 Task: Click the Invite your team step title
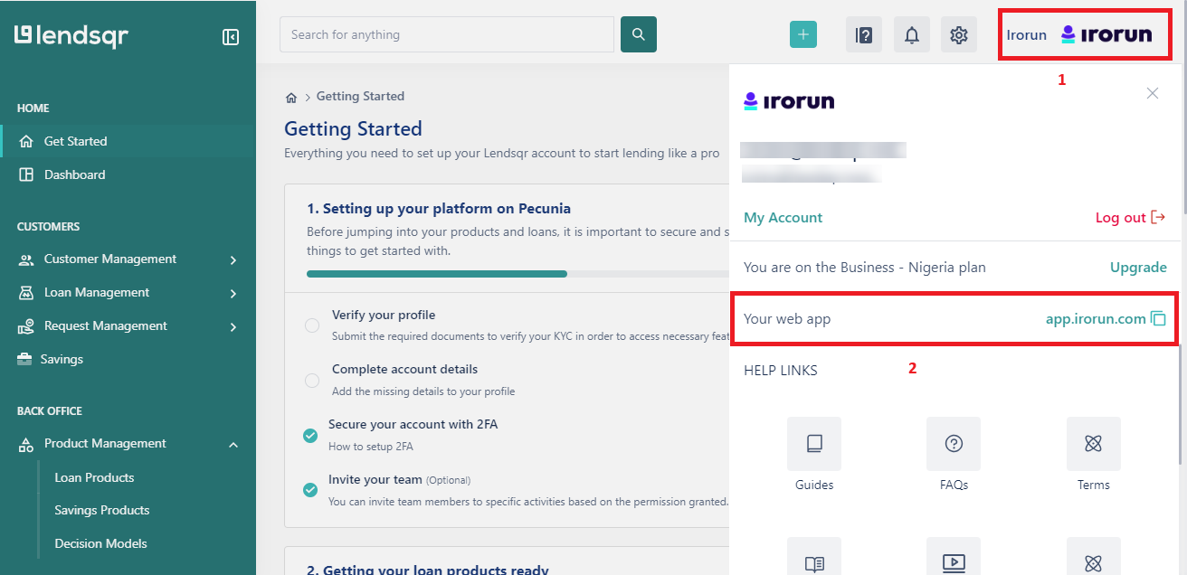point(375,479)
